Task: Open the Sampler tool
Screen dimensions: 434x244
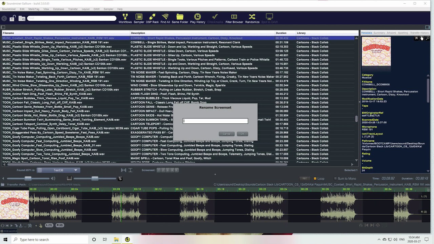Action: [x=139, y=19]
